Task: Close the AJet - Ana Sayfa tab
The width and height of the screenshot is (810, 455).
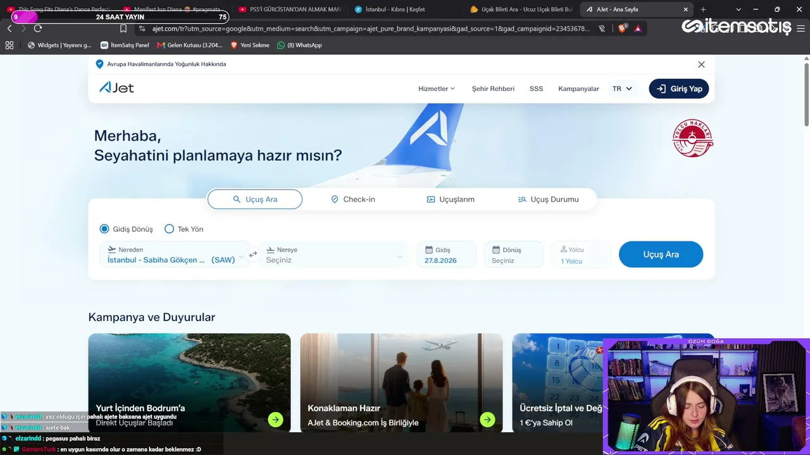Action: pos(685,9)
